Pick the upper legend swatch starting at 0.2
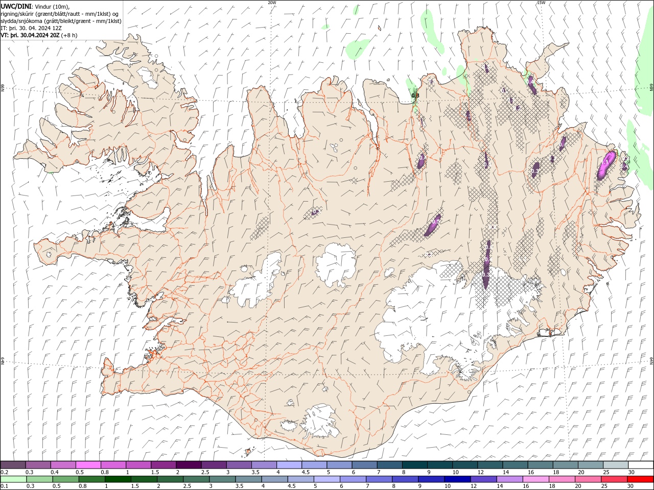 click(13, 465)
